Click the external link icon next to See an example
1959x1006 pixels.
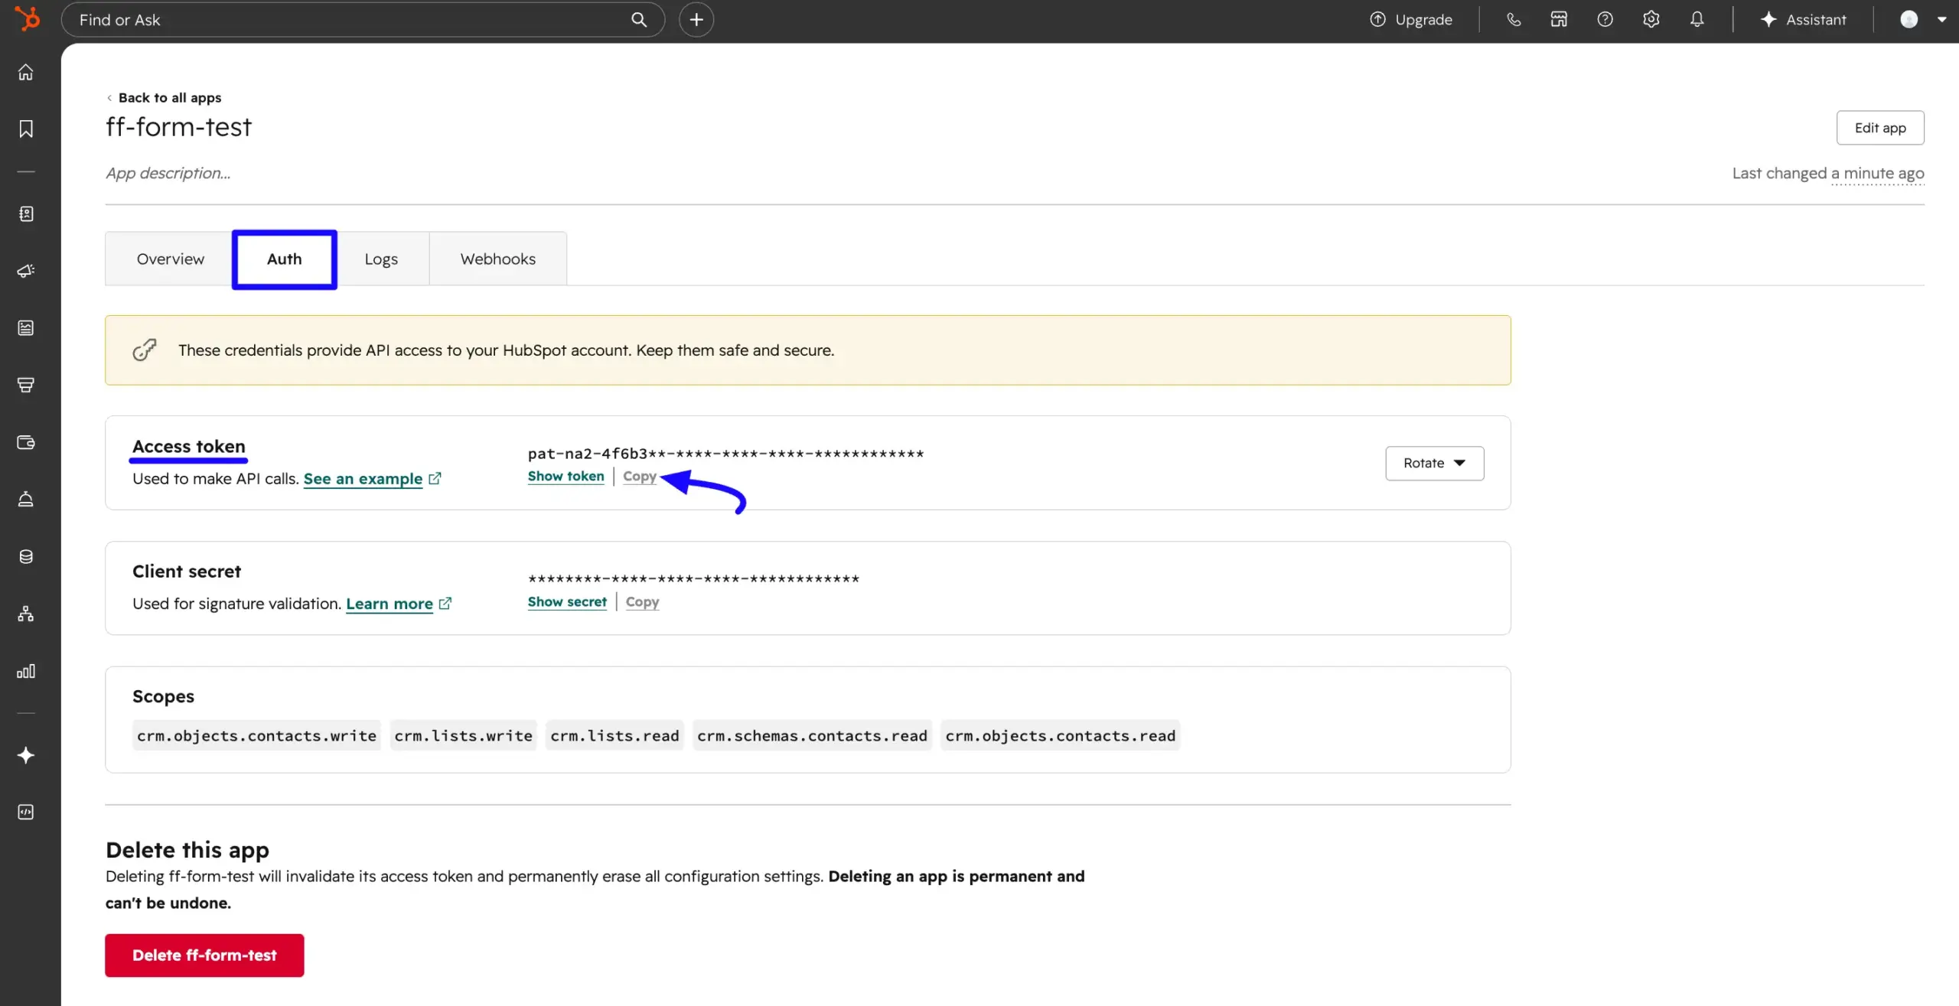[435, 478]
